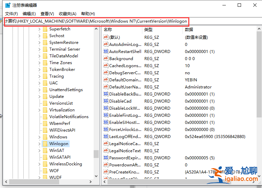262x188 pixels.
Task: Select the Virtualization folder icon
Action: click(x=45, y=110)
